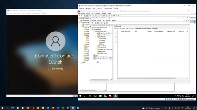Select GPO de inicio node in tree
197x110 pixels.
[103, 53]
